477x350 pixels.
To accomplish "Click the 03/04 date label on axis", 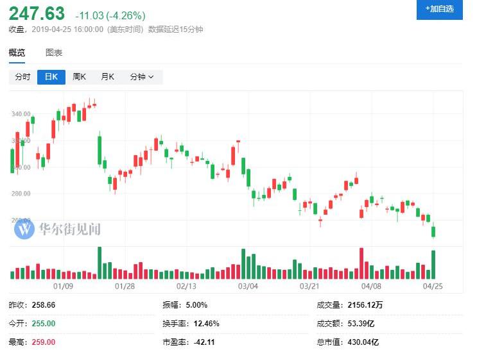I will click(248, 287).
